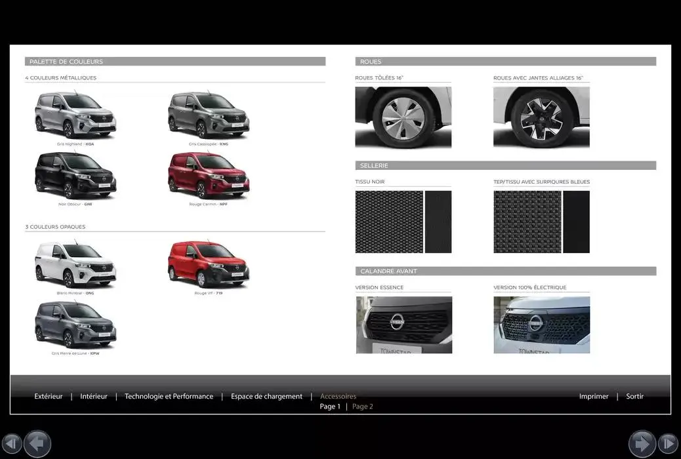The height and width of the screenshot is (459, 681).
Task: Select the Tissu Noir upholstery option
Action: click(403, 221)
